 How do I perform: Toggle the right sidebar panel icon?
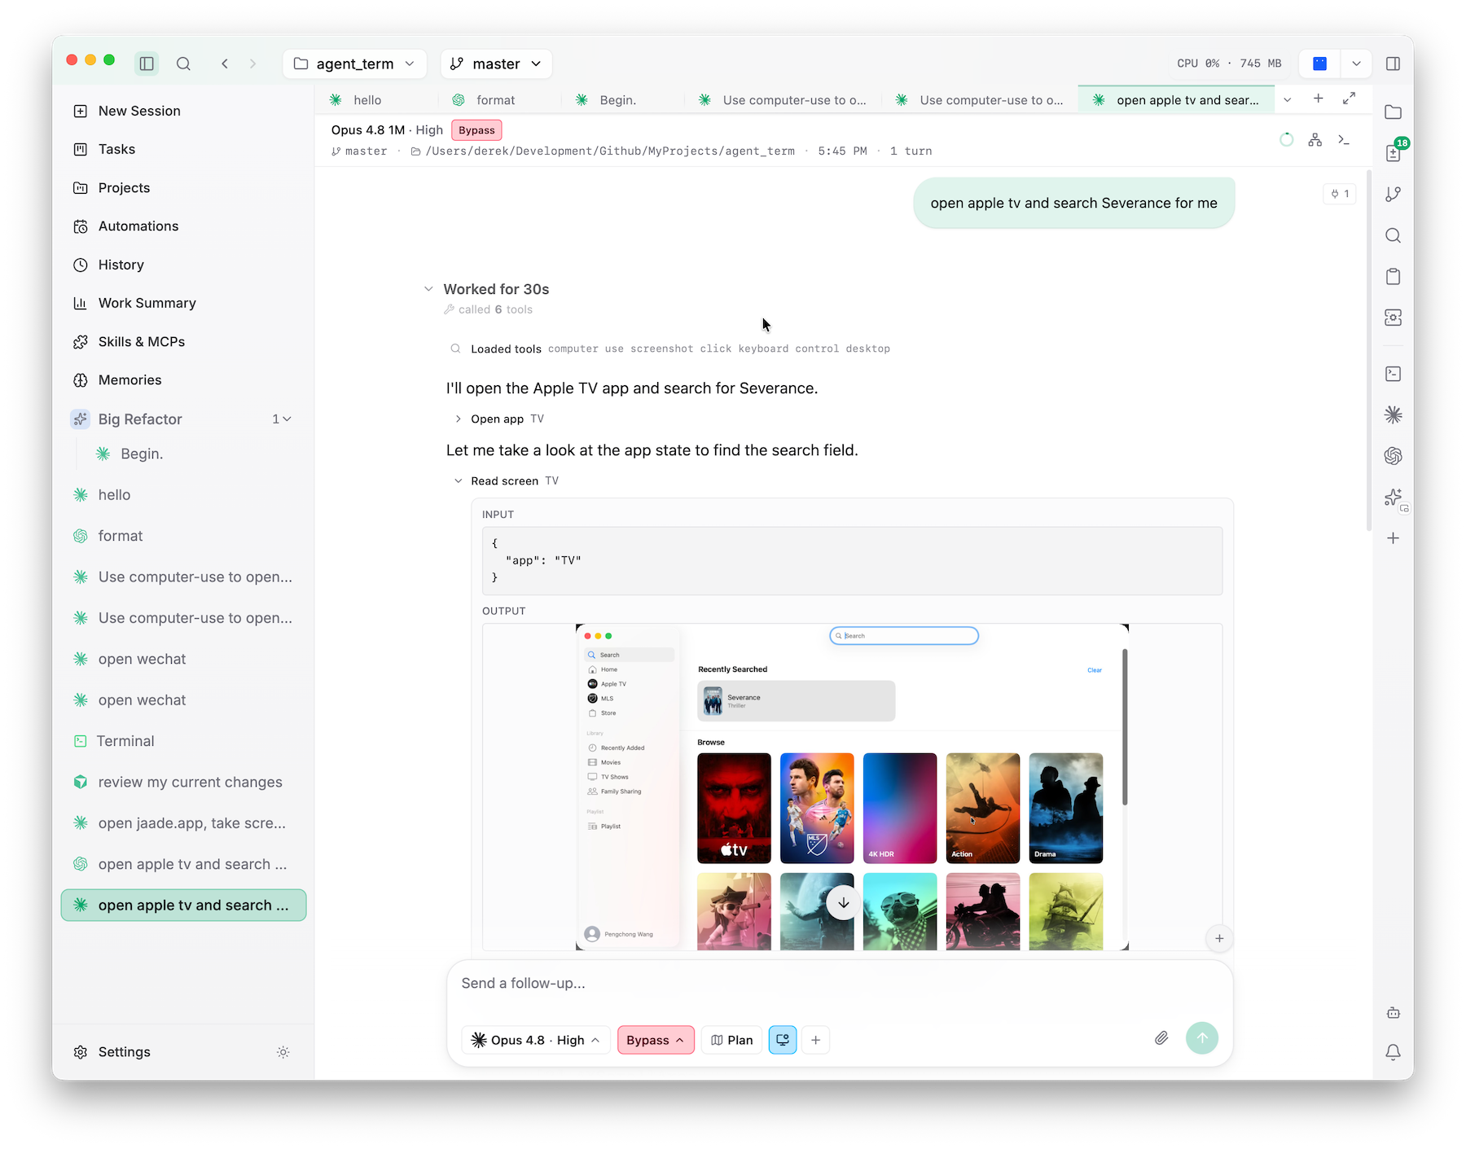click(1394, 64)
